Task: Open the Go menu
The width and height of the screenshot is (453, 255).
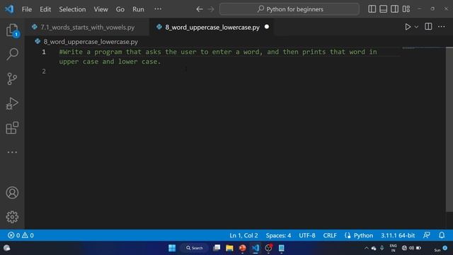Action: click(x=120, y=9)
